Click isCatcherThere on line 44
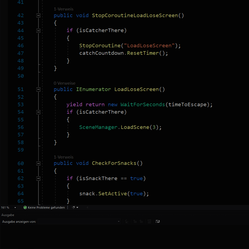Viewport: 249px width, 249px height. coord(101,30)
